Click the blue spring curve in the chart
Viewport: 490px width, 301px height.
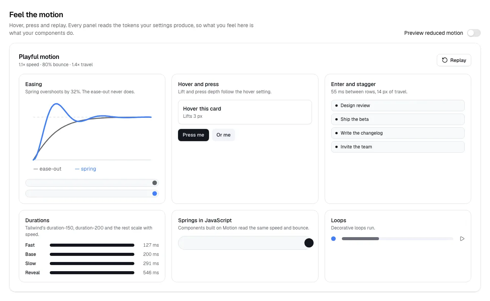pos(57,104)
